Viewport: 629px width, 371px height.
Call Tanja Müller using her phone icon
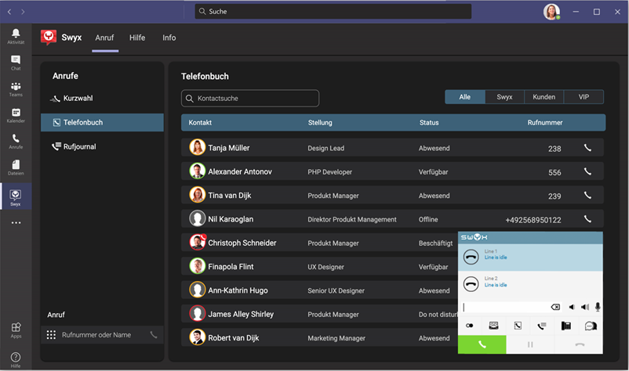587,148
